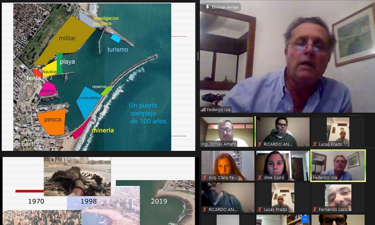Click the pin icon beside Eliminar anclaje
Viewport: 375px width, 225px height.
[207, 7]
